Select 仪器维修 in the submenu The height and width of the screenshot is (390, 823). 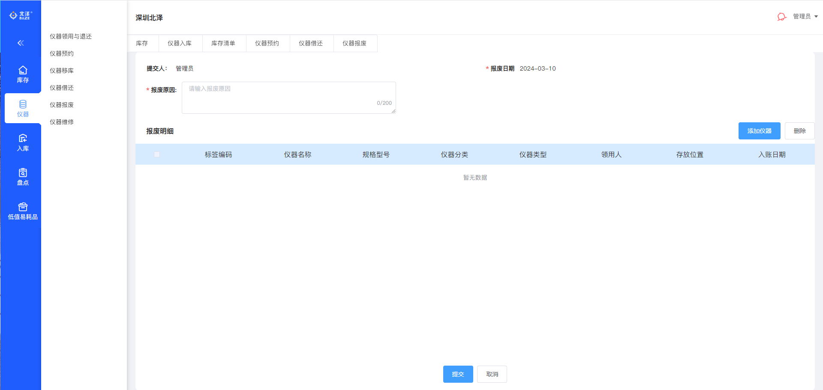click(62, 122)
